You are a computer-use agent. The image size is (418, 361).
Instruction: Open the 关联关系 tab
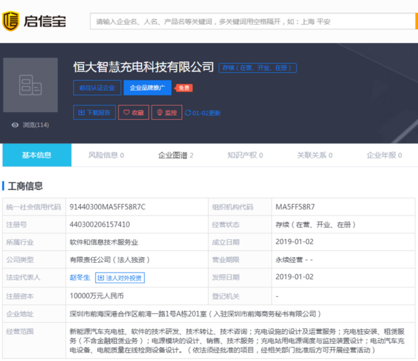point(311,155)
